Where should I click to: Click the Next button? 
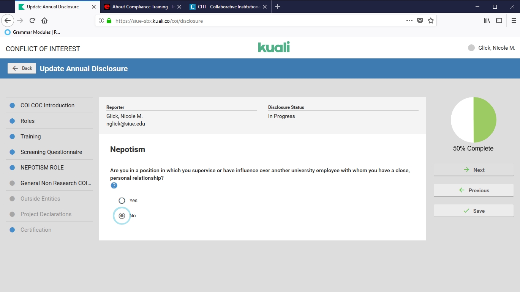click(473, 170)
